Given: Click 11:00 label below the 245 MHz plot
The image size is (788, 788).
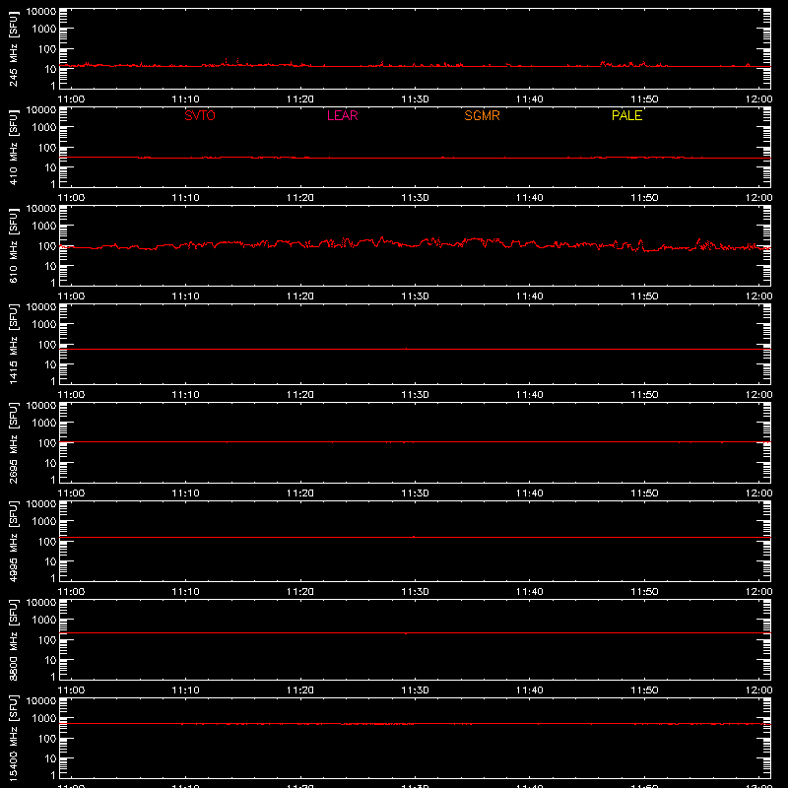Looking at the screenshot, I should click(71, 99).
